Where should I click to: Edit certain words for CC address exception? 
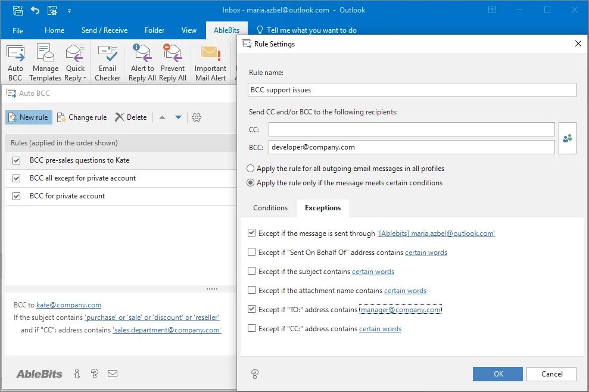[x=380, y=329]
